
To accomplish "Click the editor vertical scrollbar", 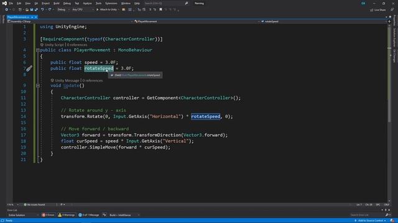I will click(389, 113).
